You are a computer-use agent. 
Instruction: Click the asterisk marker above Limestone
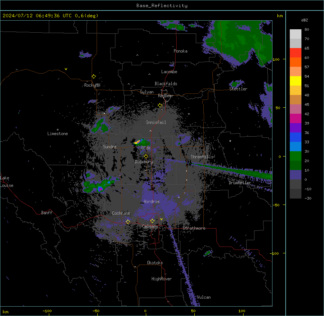pyautogui.click(x=58, y=130)
